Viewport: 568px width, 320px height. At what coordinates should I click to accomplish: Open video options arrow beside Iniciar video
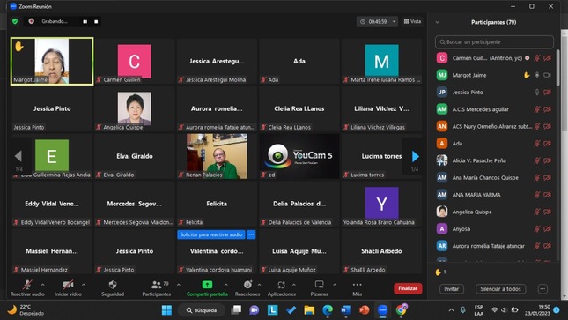coord(84,285)
